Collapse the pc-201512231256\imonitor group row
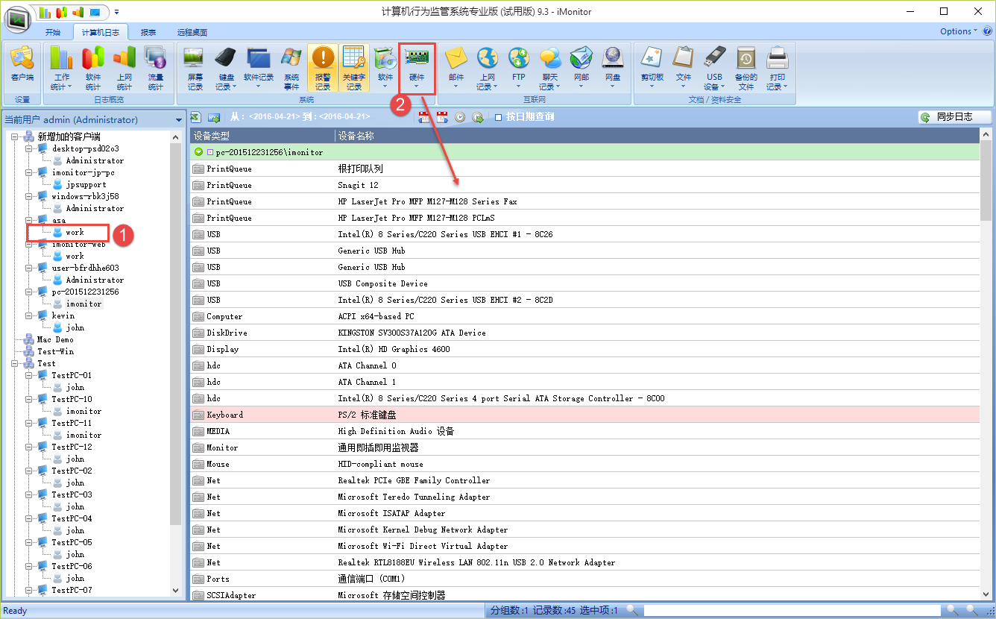996x619 pixels. [198, 152]
